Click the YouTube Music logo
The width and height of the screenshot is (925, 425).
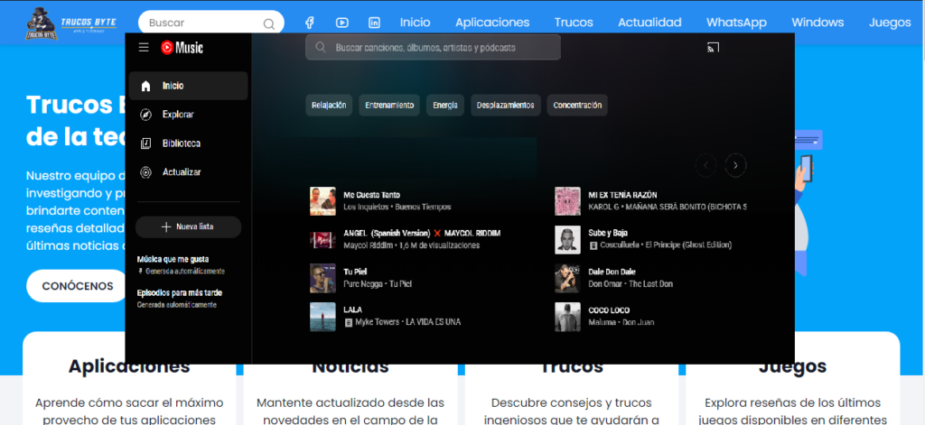pos(182,48)
